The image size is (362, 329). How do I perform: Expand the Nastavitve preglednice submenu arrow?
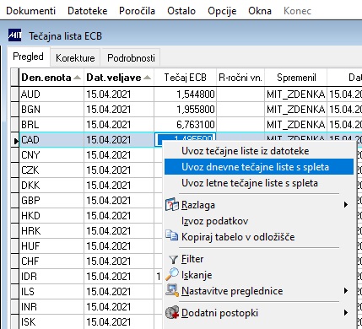tap(346, 291)
